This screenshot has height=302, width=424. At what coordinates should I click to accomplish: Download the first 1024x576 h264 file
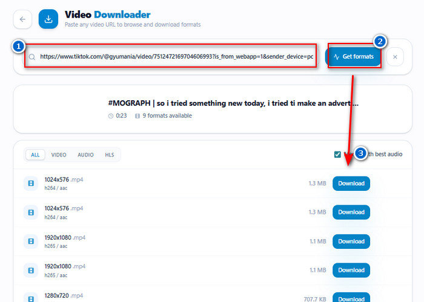click(x=351, y=184)
